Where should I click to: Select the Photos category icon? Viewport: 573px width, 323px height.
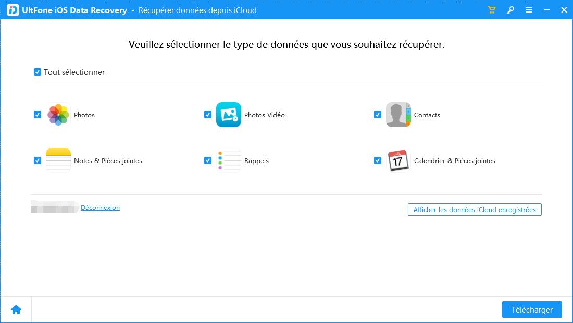58,115
